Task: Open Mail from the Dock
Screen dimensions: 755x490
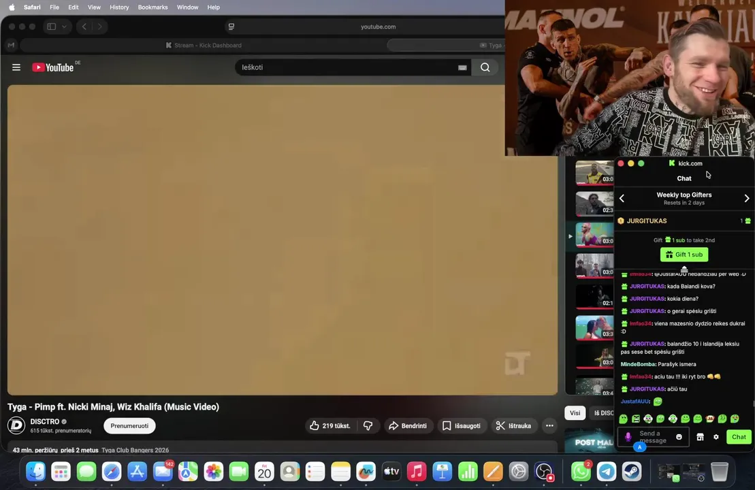Action: point(163,472)
